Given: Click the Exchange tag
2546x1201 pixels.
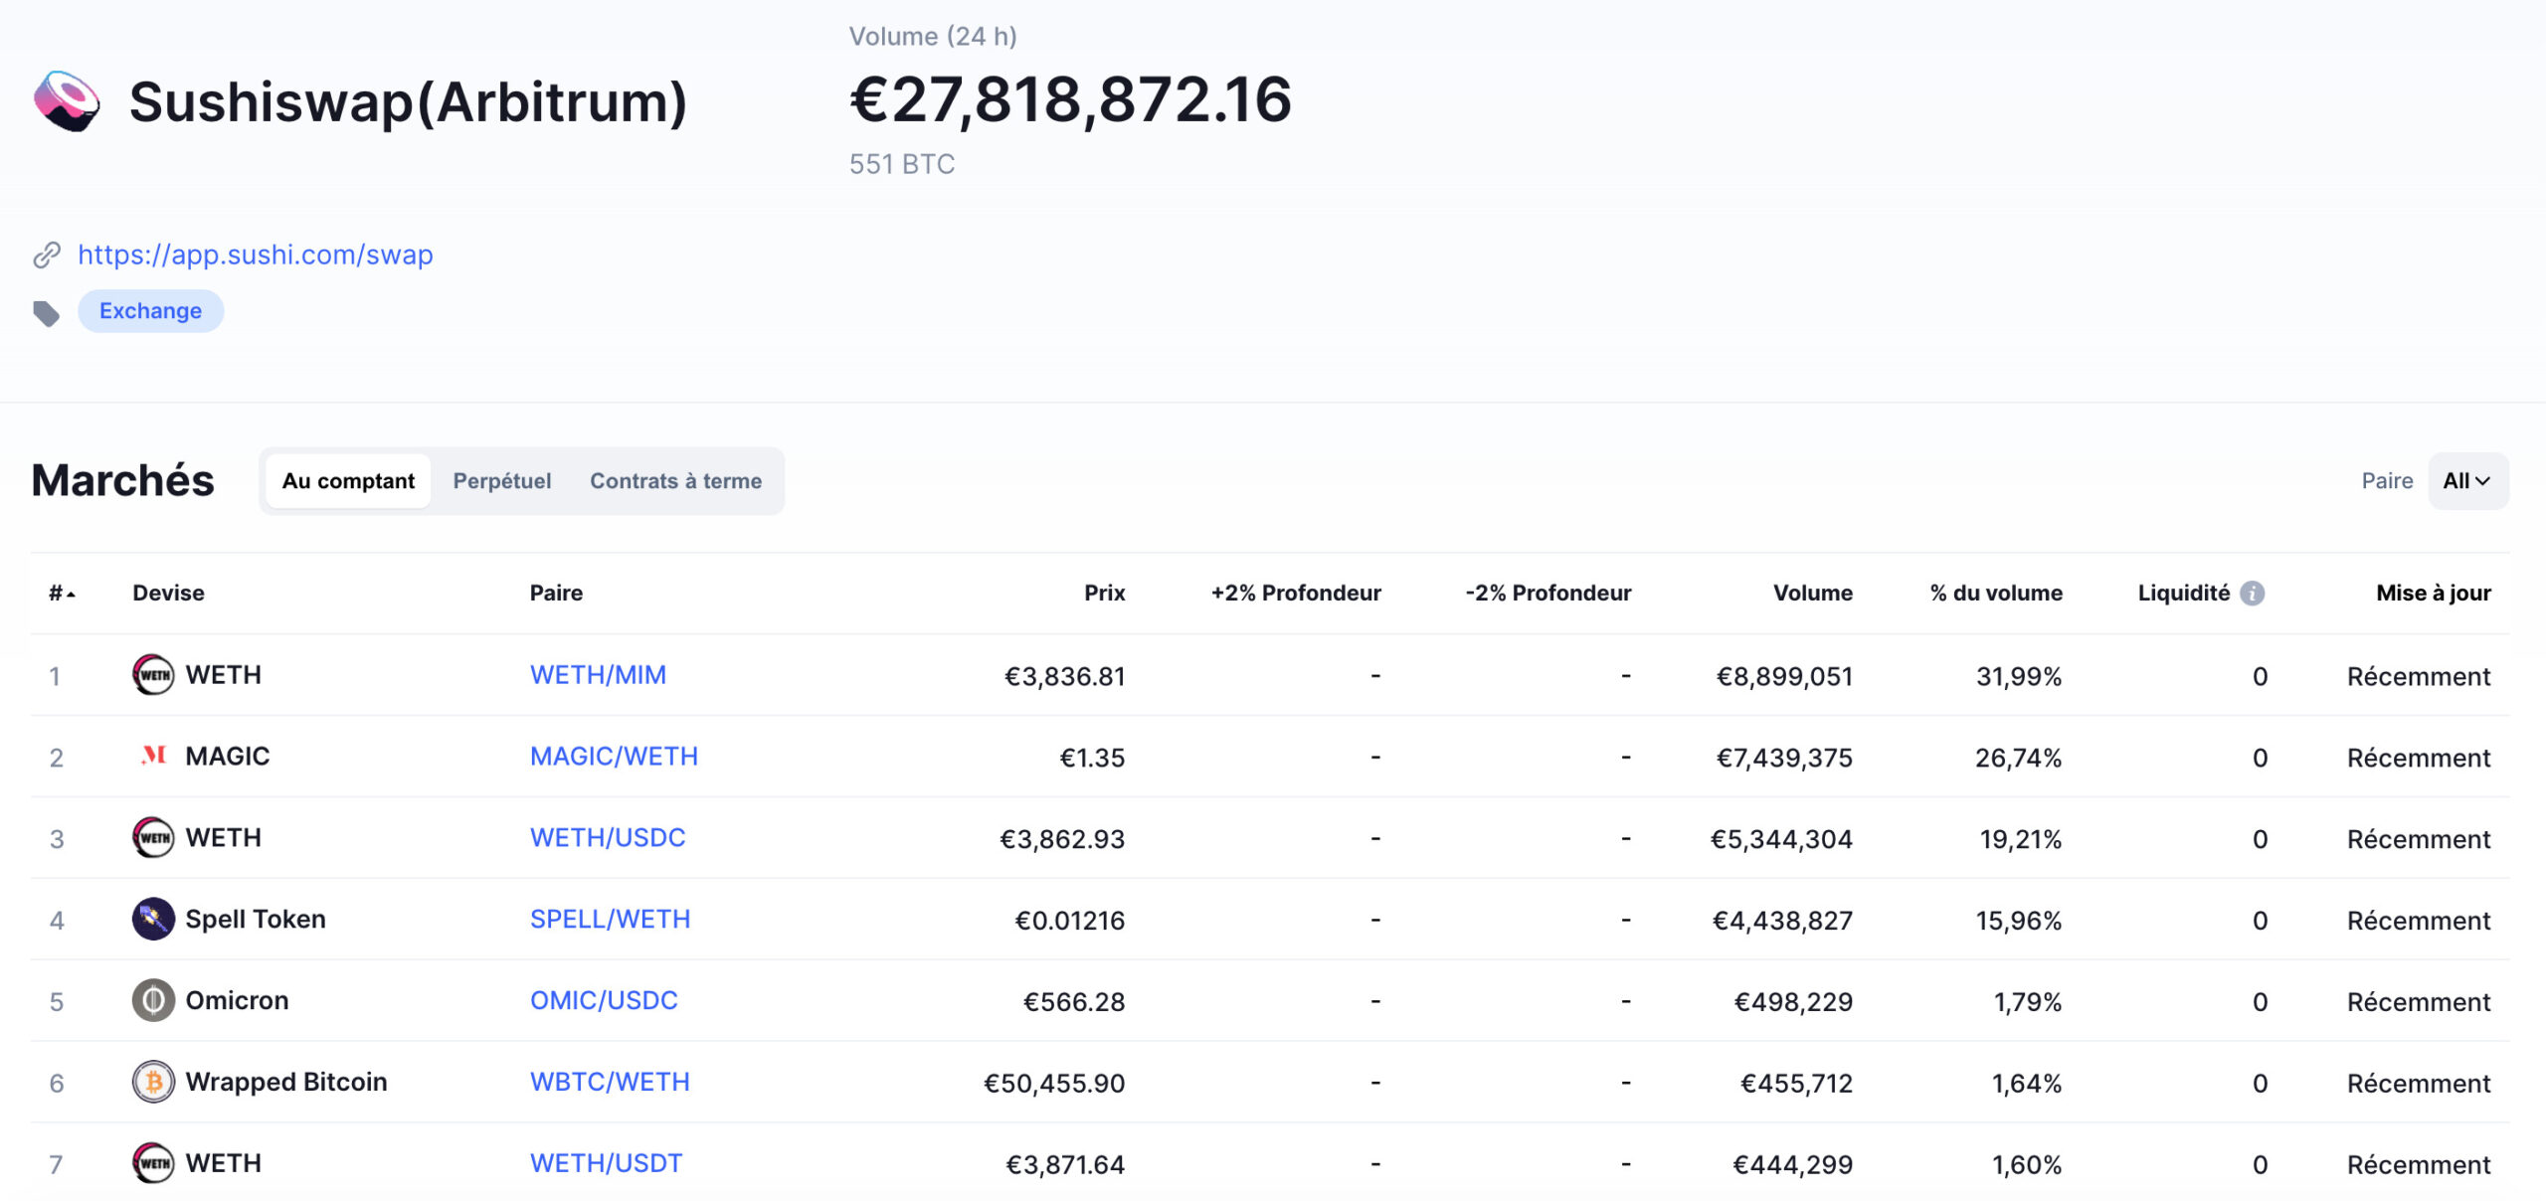Looking at the screenshot, I should click(150, 311).
